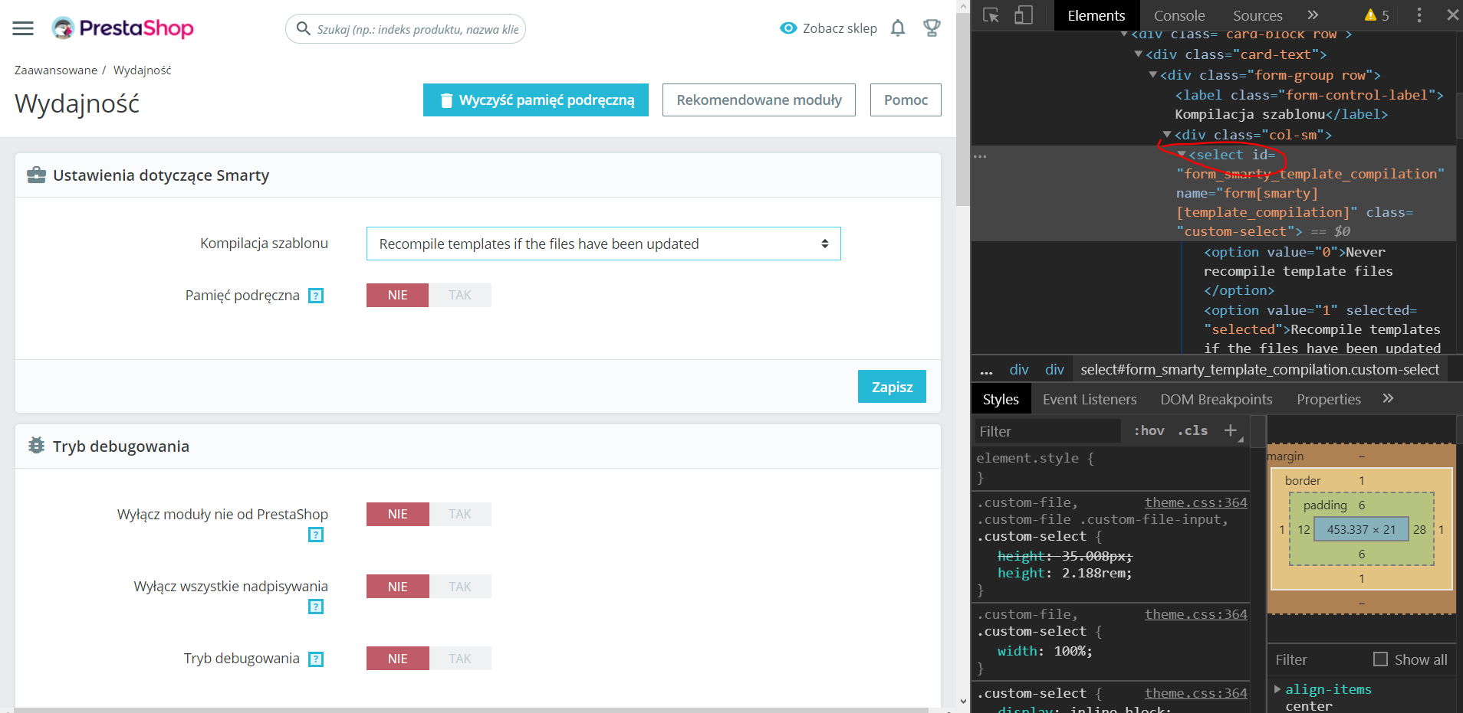Expand align-items computed property
The image size is (1463, 713).
pyautogui.click(x=1277, y=689)
